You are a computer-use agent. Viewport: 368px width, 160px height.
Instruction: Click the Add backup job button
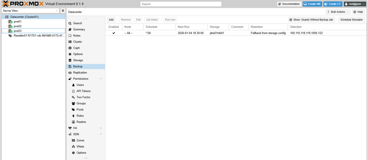point(111,20)
